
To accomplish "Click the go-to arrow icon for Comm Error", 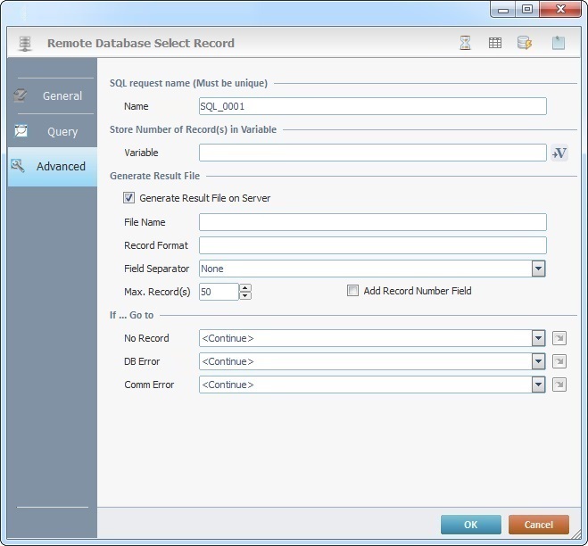I will (559, 385).
